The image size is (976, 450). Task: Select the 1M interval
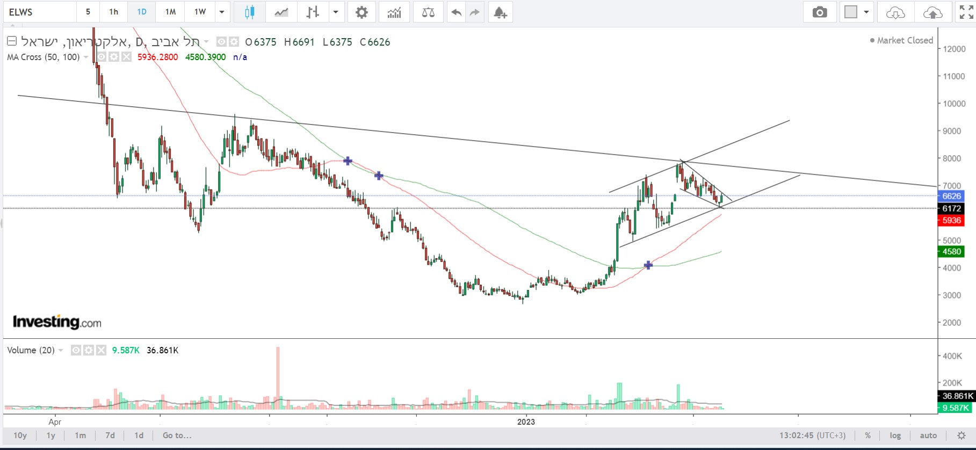tap(170, 12)
